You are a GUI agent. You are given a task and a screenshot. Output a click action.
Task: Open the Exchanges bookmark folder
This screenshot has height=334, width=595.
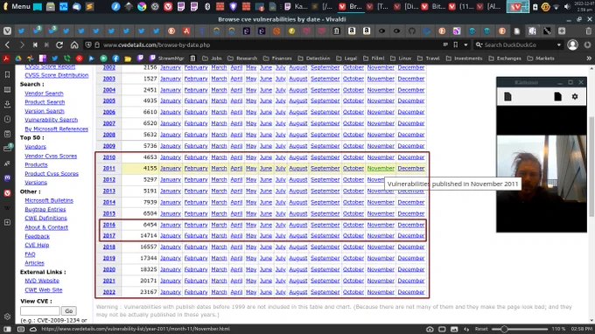point(506,59)
